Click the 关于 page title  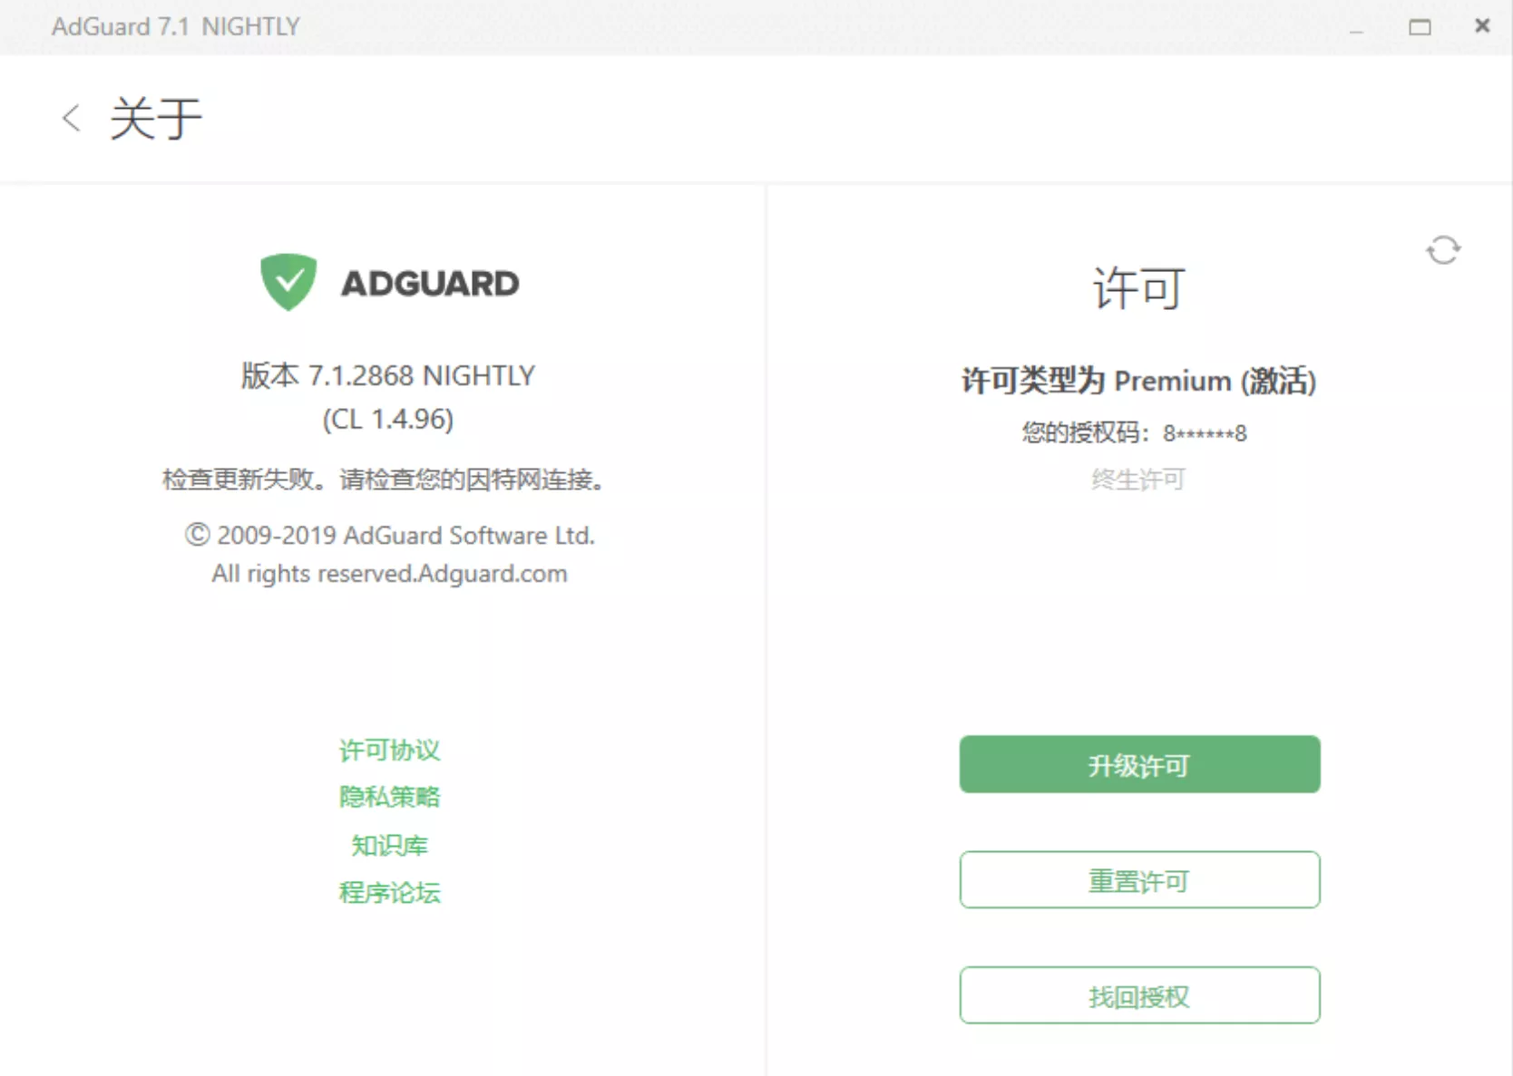click(x=156, y=118)
